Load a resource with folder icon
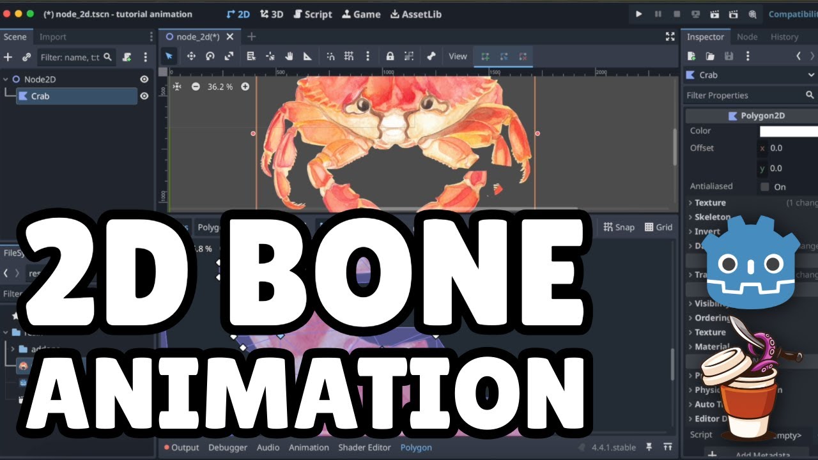Image resolution: width=818 pixels, height=460 pixels. (x=710, y=56)
